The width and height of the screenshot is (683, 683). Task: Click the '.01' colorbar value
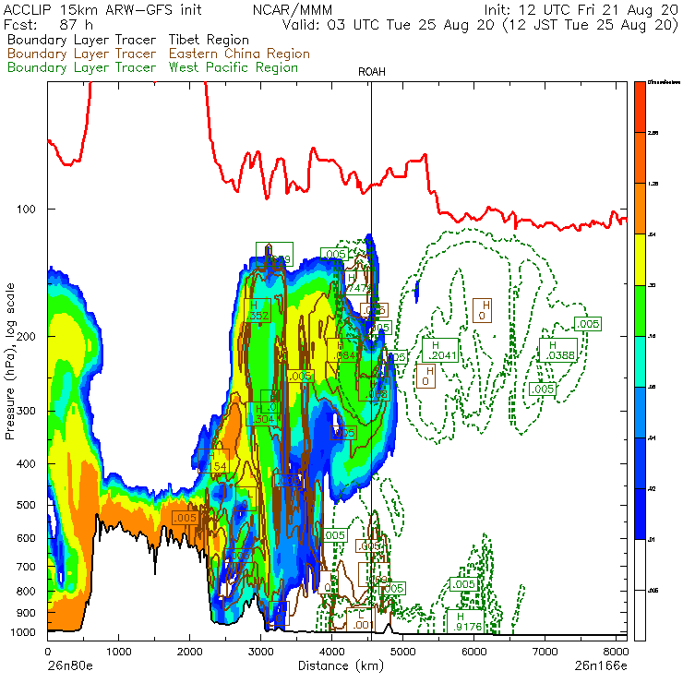652,540
